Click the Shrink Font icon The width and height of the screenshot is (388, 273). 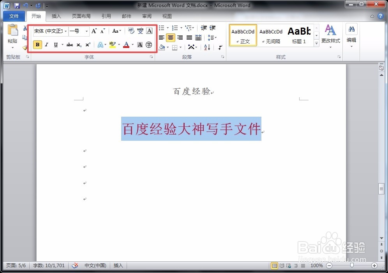[103, 31]
